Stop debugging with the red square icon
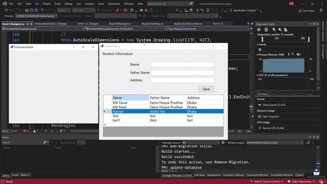Screen dimensions: 327x184 pyautogui.click(x=146, y=10)
